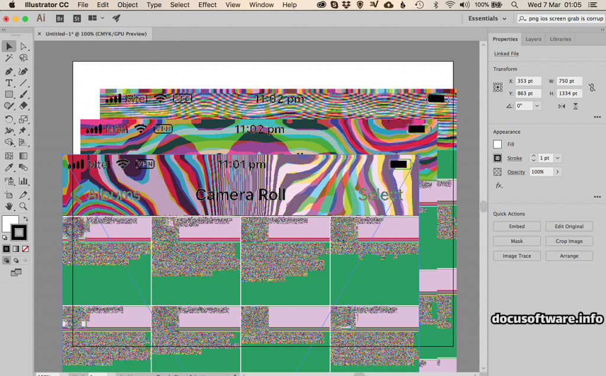Select the Rectangle tool
The image size is (606, 376).
(x=9, y=95)
